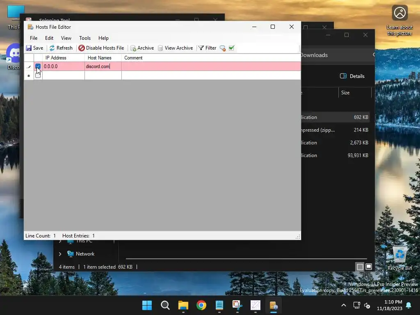The image size is (420, 315).
Task: Select the row header with pencil icon
Action: click(x=29, y=66)
